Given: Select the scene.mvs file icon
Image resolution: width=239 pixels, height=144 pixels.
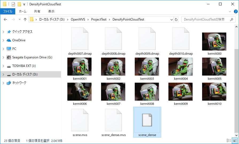Looking at the screenshot, I should [80, 120].
